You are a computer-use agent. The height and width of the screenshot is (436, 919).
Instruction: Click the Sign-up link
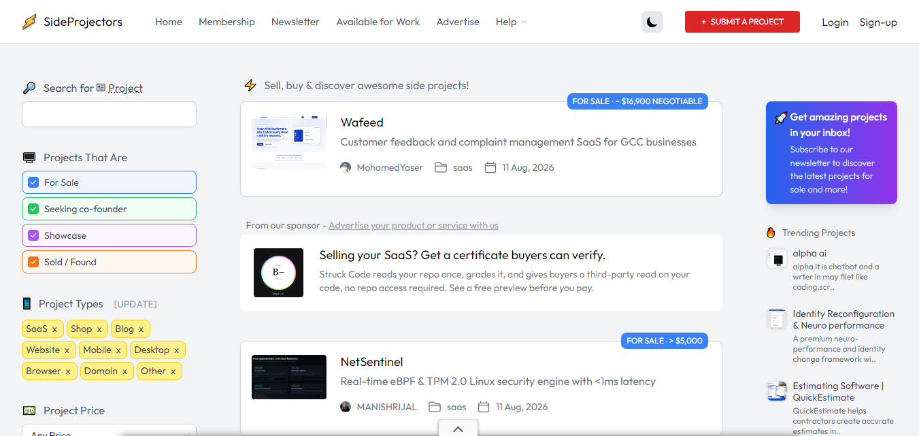tap(878, 22)
